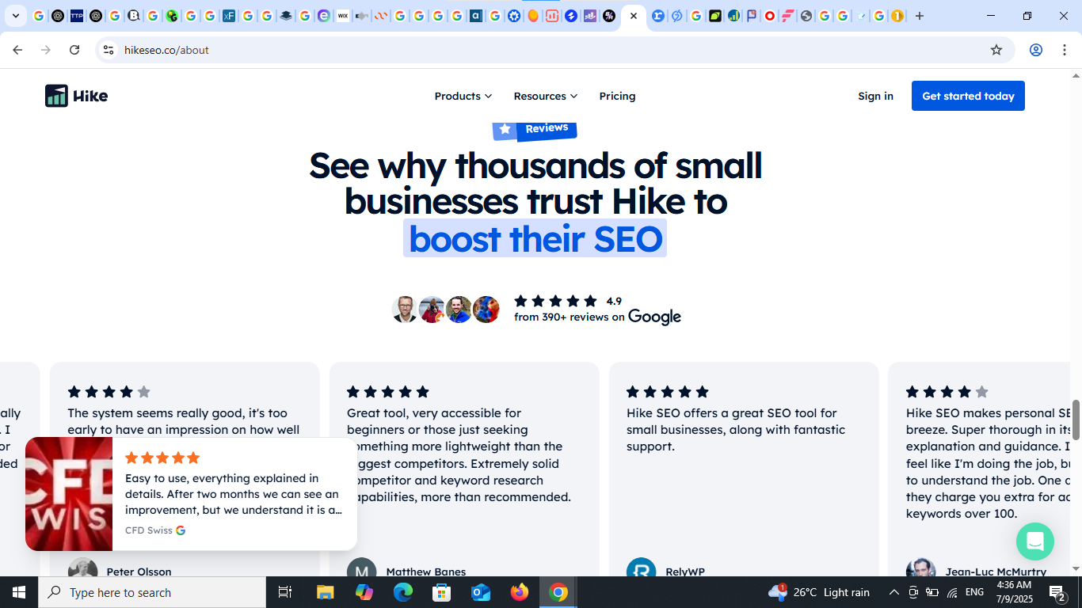
Task: Click Peter Olsson reviewer name
Action: 139,572
